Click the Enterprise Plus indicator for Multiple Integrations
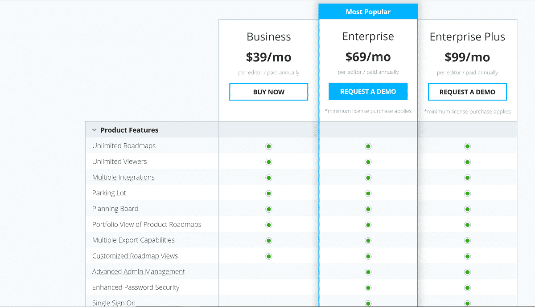This screenshot has width=535, height=307. tap(467, 177)
